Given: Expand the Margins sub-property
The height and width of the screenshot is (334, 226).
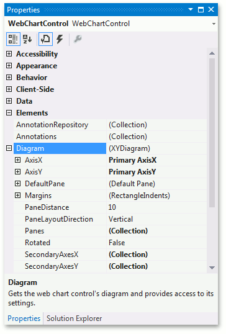Looking at the screenshot, I should pos(17,196).
